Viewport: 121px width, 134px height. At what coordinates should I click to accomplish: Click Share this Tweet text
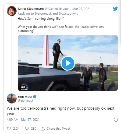(x=59, y=129)
